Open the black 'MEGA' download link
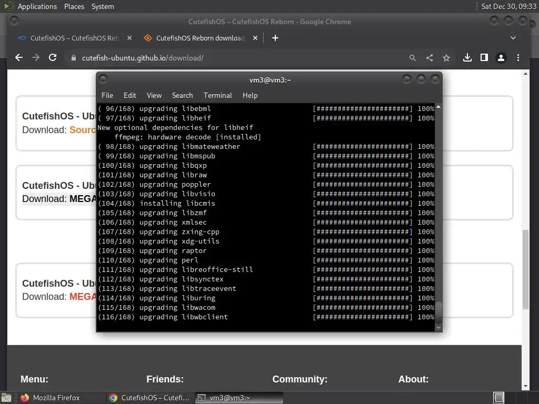Screen dimensions: 539x404 pyautogui.click(x=83, y=199)
